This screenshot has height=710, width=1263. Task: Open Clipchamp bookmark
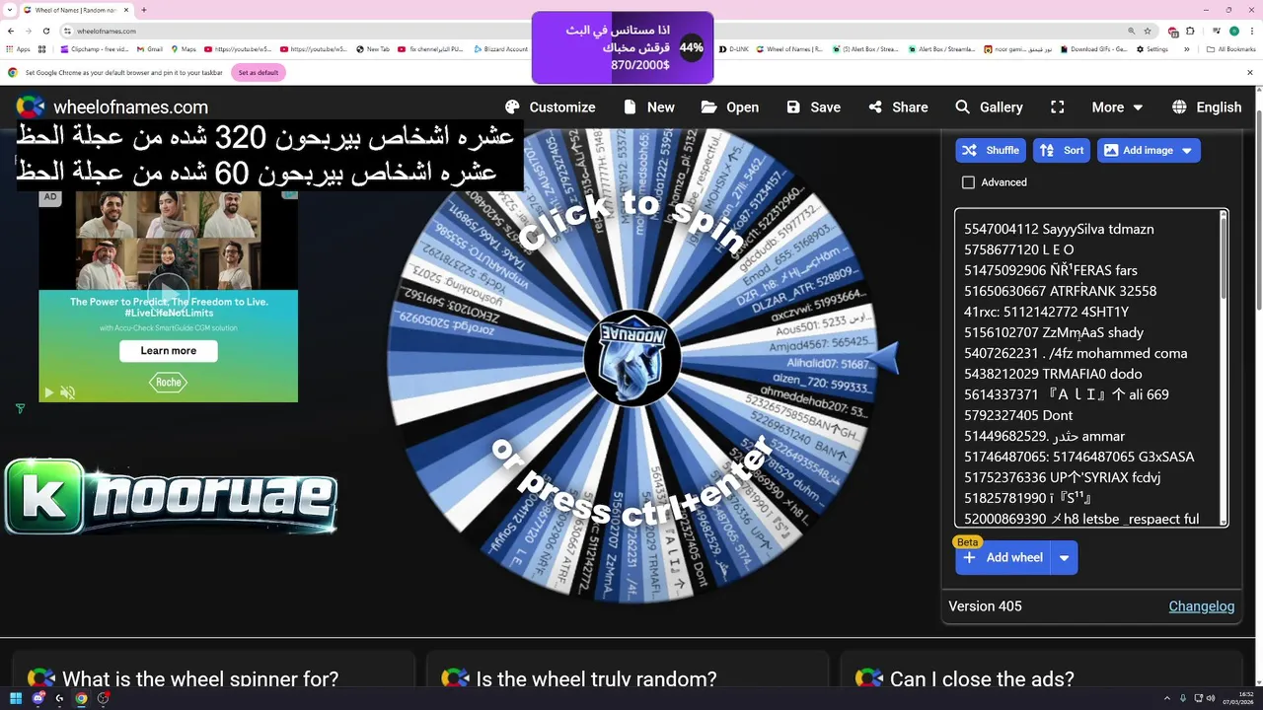point(95,49)
